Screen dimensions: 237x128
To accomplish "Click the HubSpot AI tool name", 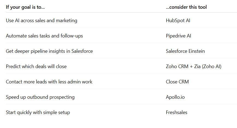I will [x=178, y=21].
